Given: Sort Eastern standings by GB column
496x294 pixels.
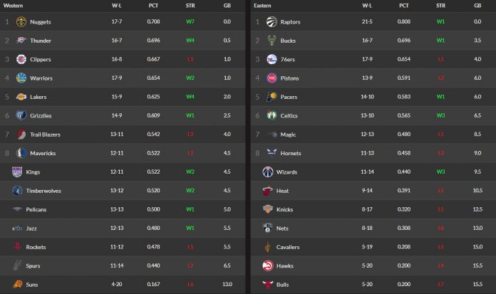Looking at the screenshot, I should pyautogui.click(x=477, y=5).
